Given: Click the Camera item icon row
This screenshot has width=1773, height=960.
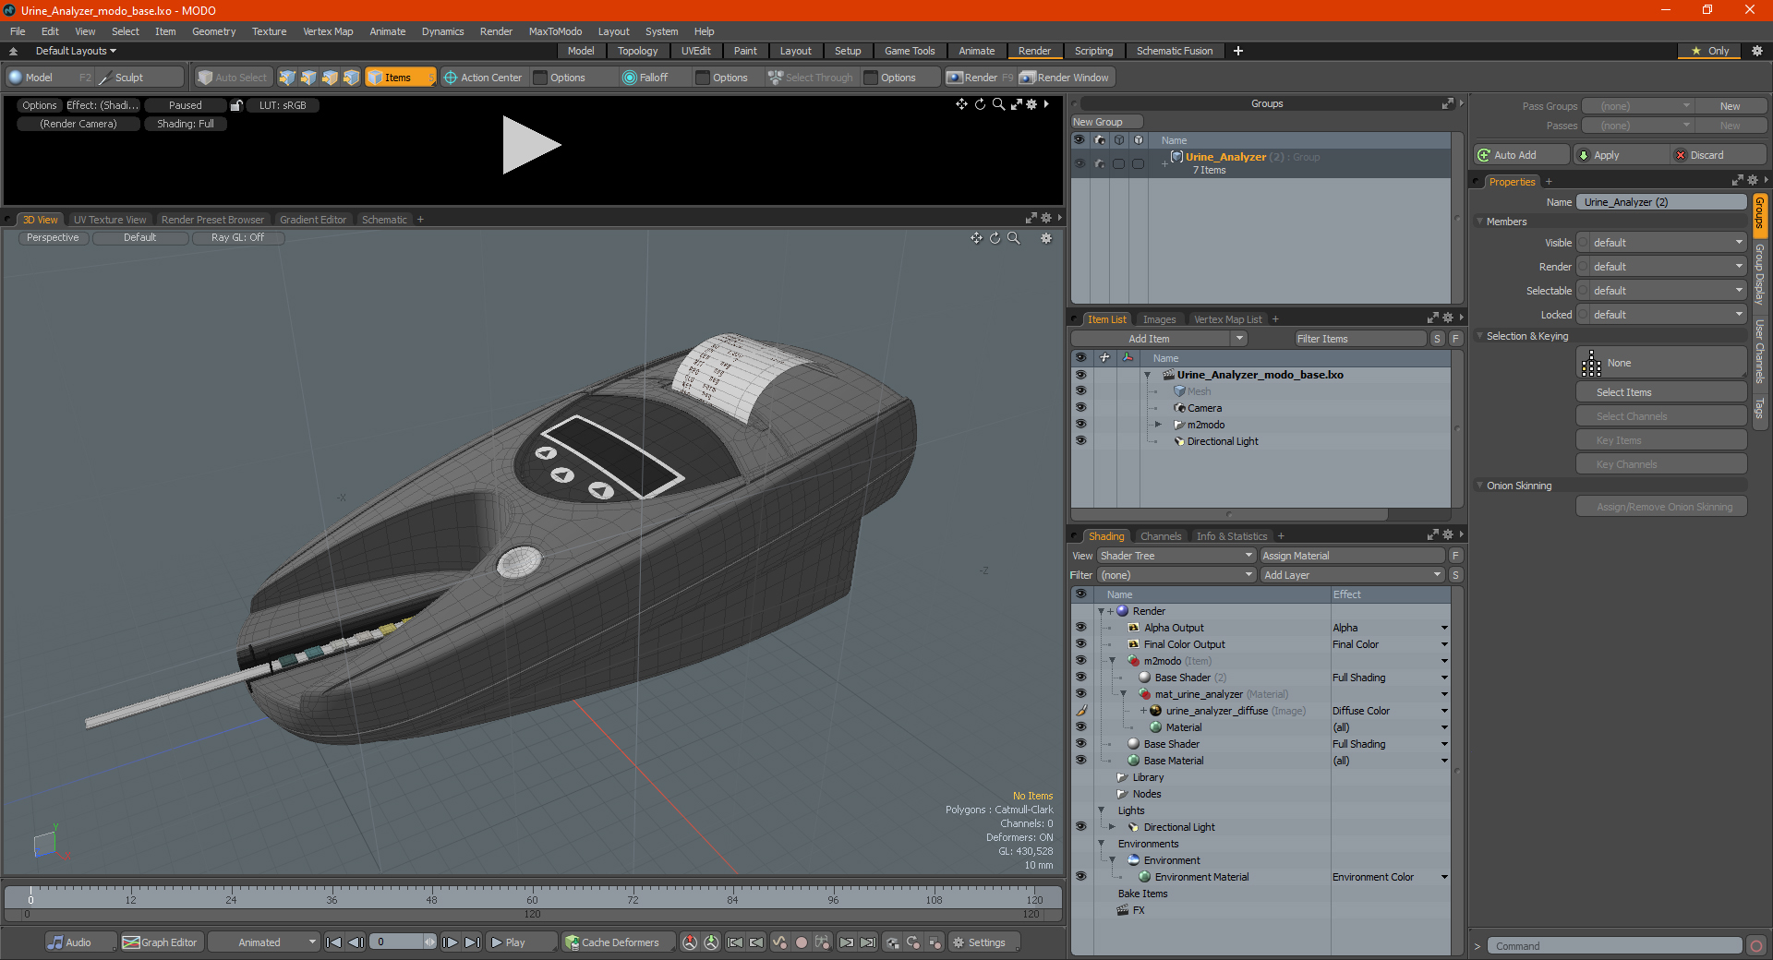Looking at the screenshot, I should point(1179,408).
